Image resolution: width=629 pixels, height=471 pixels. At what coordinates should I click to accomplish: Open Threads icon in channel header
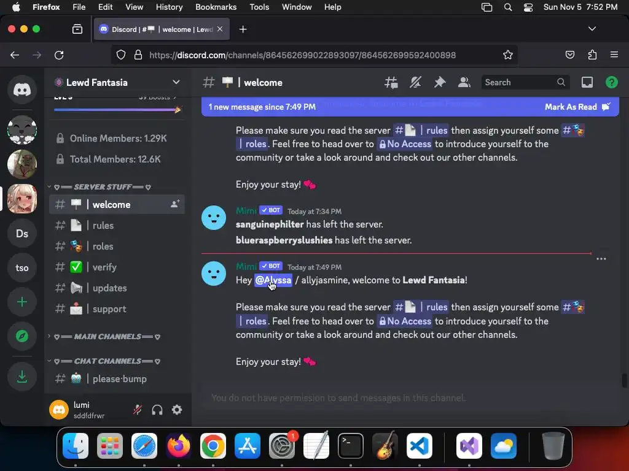click(391, 83)
